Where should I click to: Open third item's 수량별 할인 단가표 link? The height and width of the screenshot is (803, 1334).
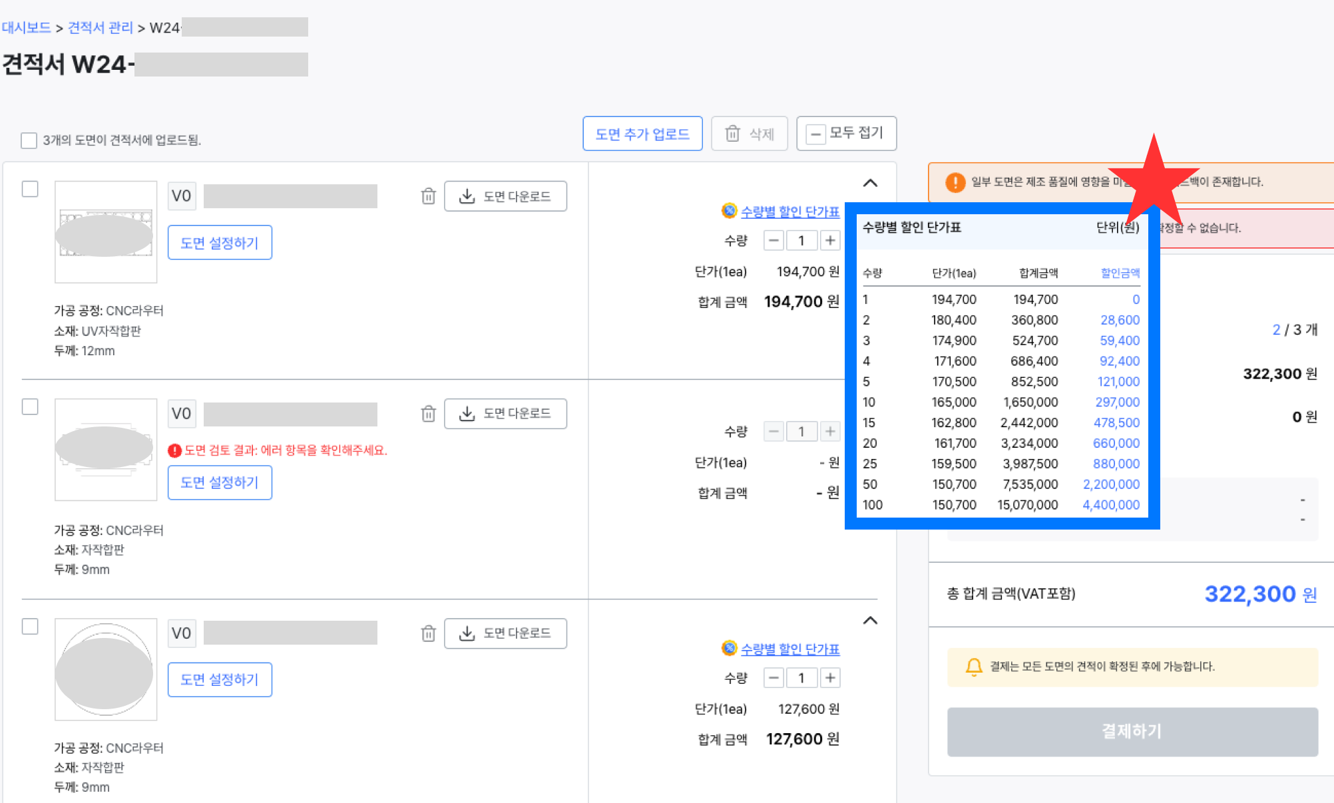[789, 649]
